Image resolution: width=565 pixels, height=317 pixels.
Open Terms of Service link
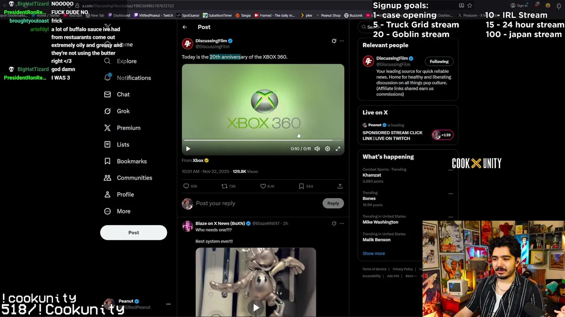point(374,269)
